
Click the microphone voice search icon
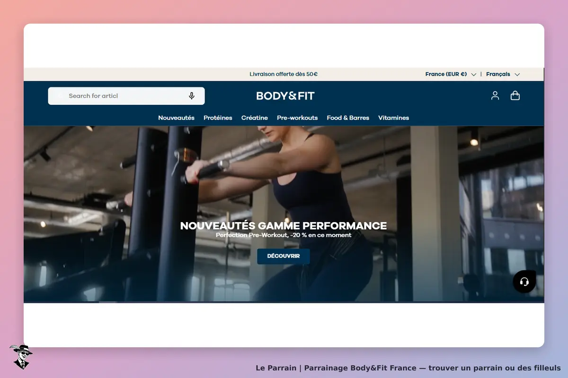pos(192,96)
